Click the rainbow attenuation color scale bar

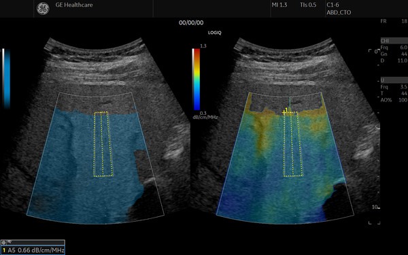(197, 80)
